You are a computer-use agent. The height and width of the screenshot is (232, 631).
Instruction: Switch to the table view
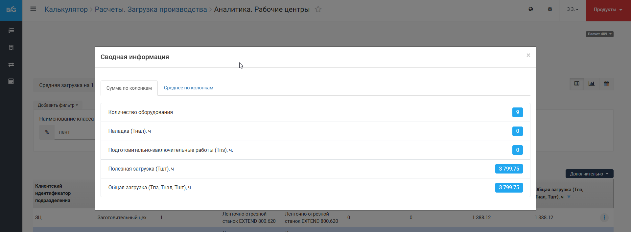[x=577, y=84]
